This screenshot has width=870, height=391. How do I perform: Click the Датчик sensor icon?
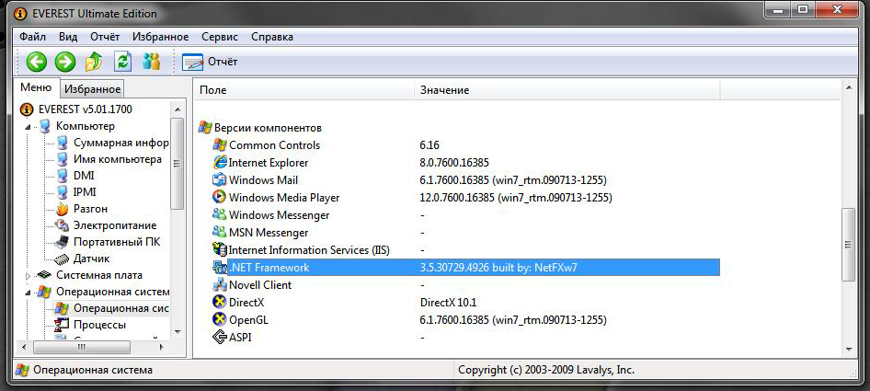[x=61, y=259]
